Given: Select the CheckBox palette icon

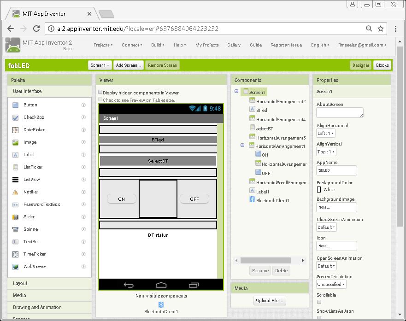Looking at the screenshot, I should [x=16, y=117].
